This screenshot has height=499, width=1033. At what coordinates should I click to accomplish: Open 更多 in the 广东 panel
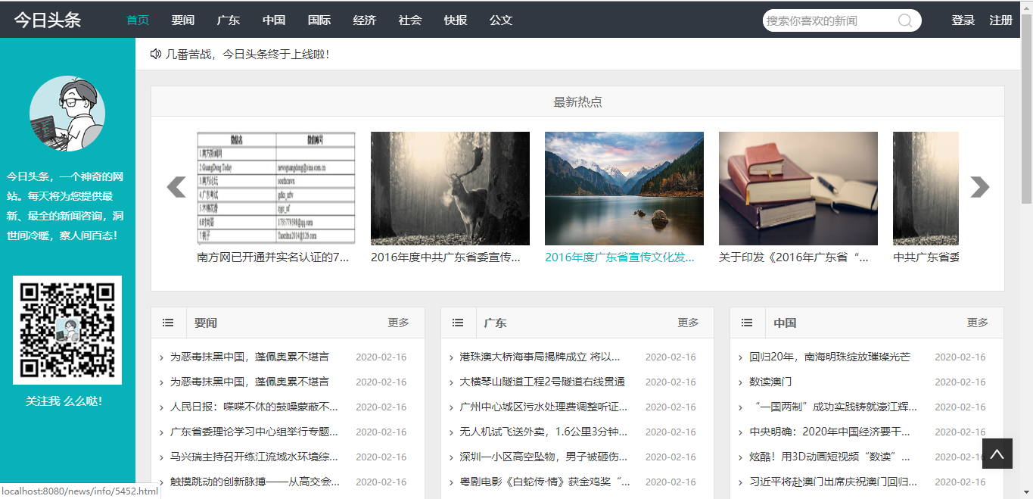pyautogui.click(x=689, y=323)
